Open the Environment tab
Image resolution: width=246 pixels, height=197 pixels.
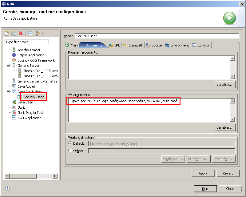pyautogui.click(x=177, y=45)
